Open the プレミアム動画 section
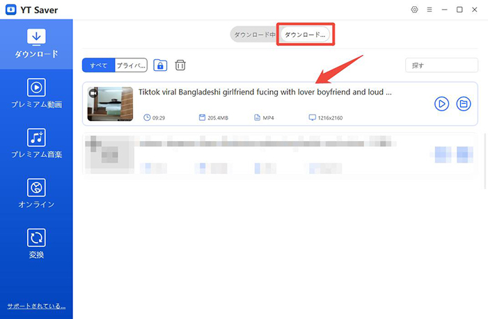 (x=36, y=93)
